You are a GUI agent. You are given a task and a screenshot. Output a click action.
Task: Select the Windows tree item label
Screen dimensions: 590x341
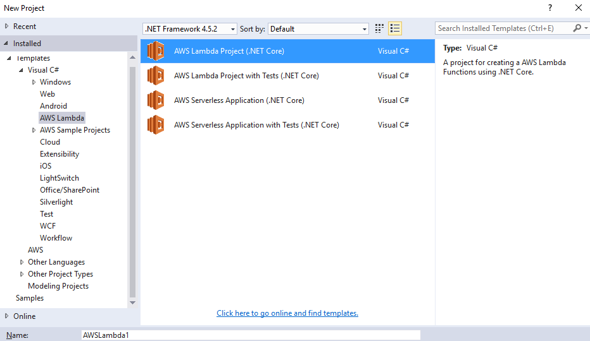tap(55, 82)
